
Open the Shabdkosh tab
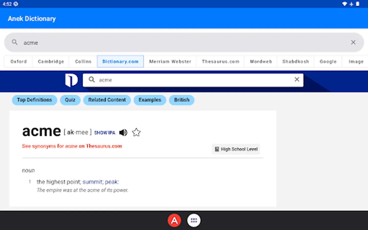[296, 62]
